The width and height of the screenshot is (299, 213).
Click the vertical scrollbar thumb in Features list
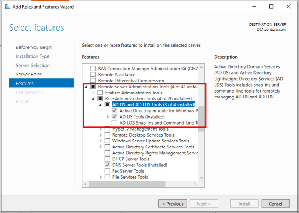201,119
